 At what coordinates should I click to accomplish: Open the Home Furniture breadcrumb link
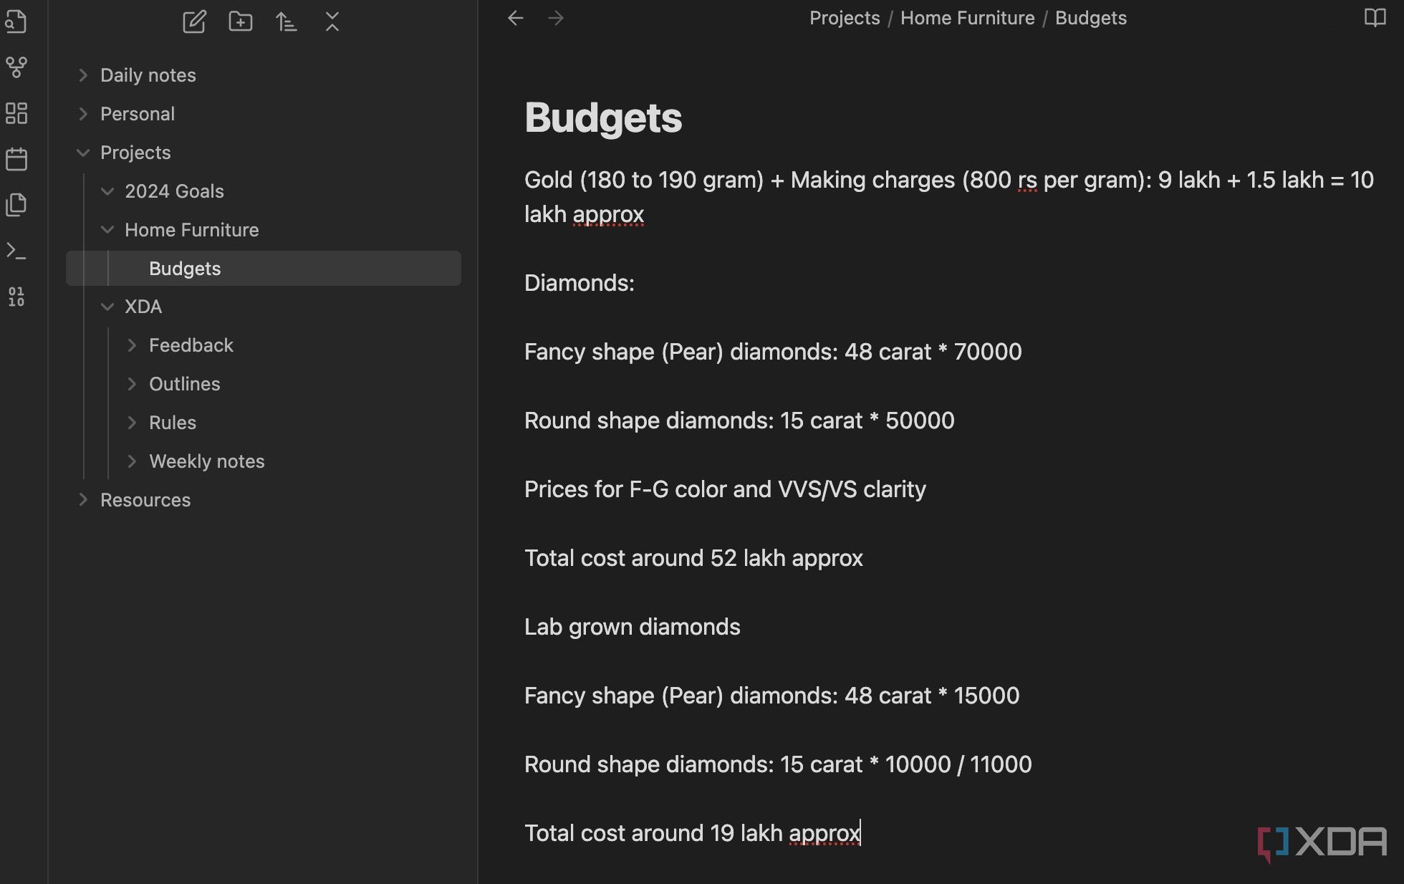pyautogui.click(x=967, y=19)
